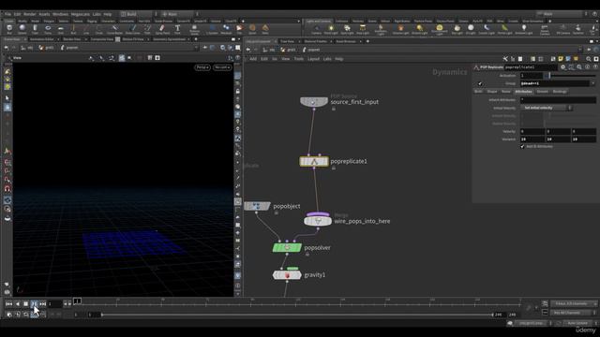Click the stop playback button
The image size is (600, 337).
(25, 303)
